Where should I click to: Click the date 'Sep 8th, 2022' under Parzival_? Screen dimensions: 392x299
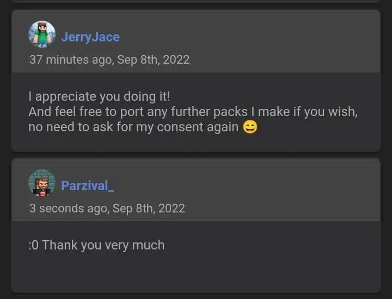click(x=149, y=208)
